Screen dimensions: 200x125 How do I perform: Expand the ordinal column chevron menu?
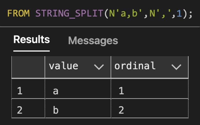pyautogui.click(x=176, y=67)
